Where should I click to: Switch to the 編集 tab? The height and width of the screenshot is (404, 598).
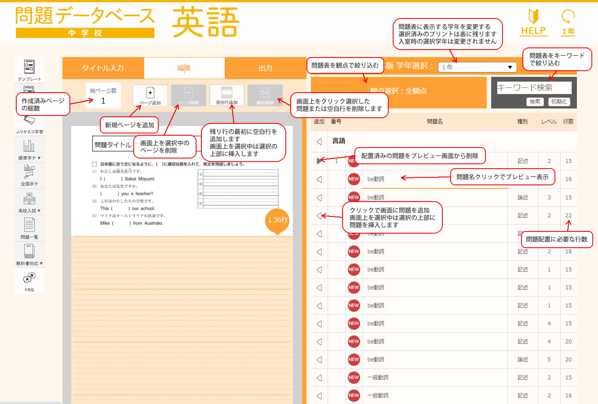point(184,68)
